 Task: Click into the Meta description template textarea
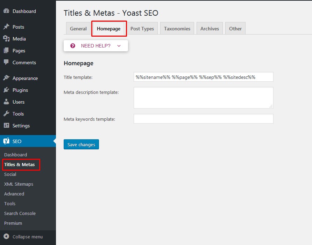click(203, 98)
